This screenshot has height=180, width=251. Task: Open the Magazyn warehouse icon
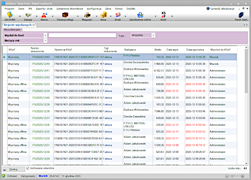[86, 15]
